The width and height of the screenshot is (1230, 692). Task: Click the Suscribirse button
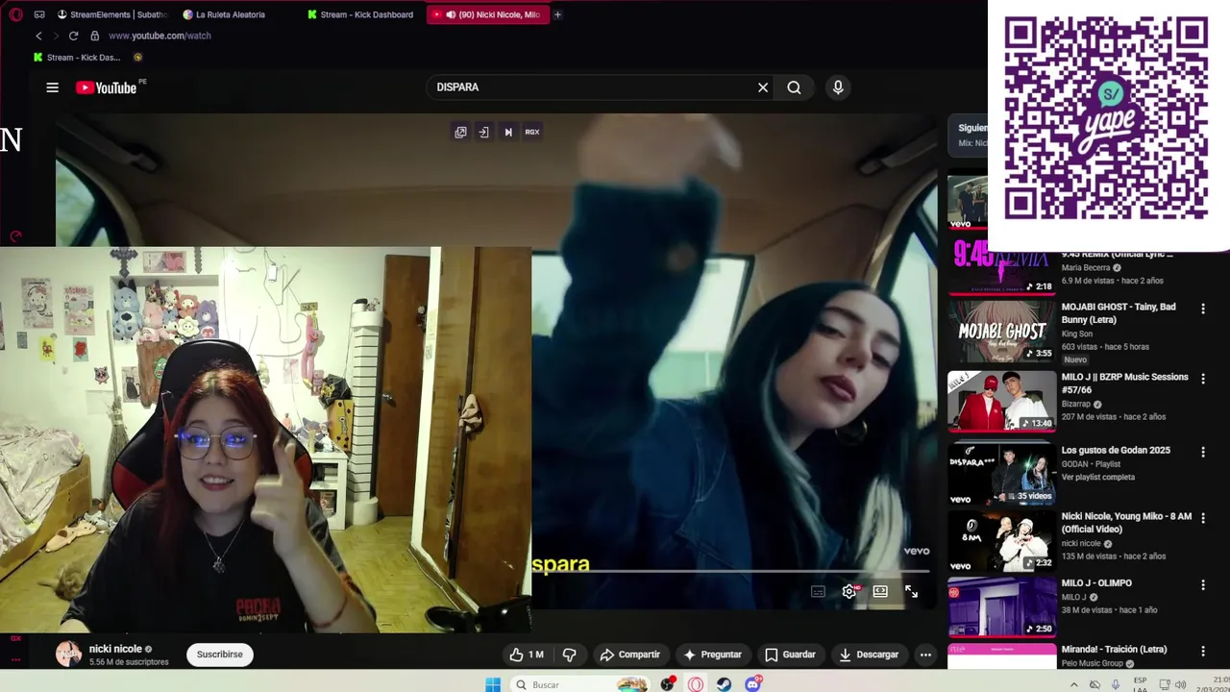pyautogui.click(x=220, y=655)
